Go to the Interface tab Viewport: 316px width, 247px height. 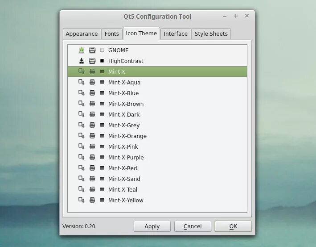click(176, 34)
